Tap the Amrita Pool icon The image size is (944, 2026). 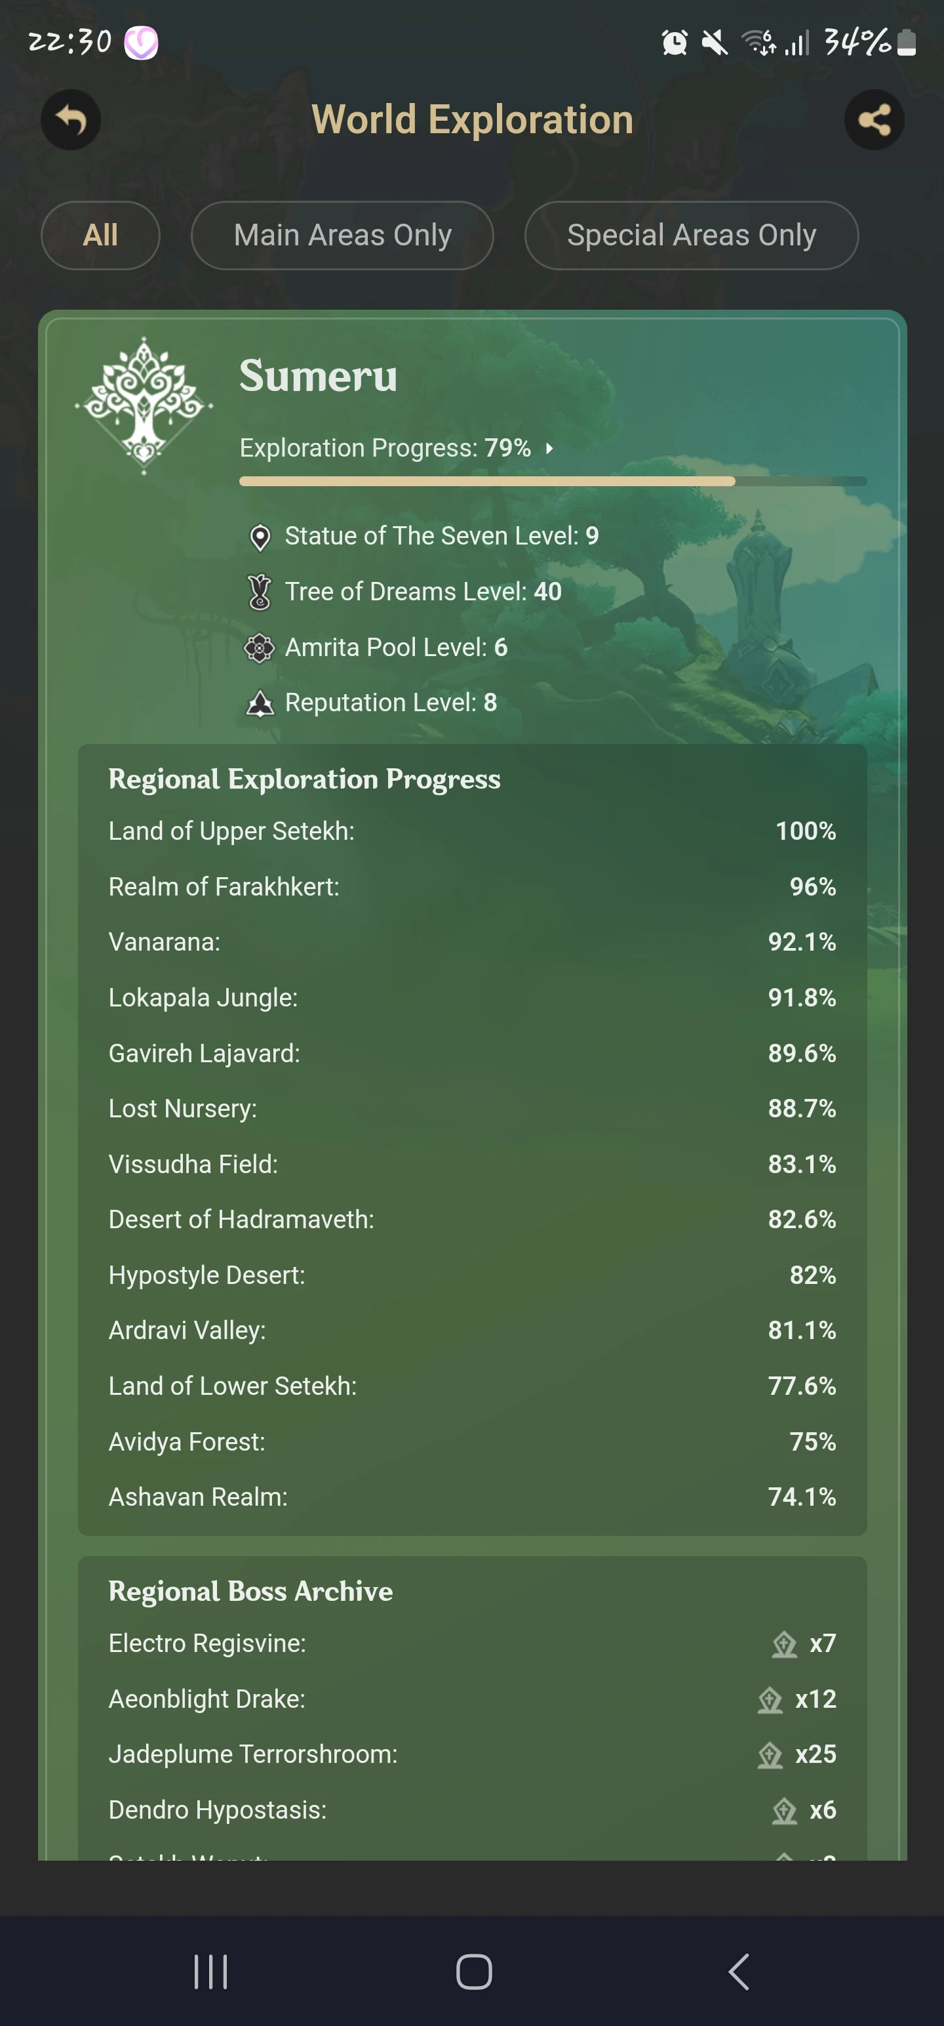click(x=260, y=648)
